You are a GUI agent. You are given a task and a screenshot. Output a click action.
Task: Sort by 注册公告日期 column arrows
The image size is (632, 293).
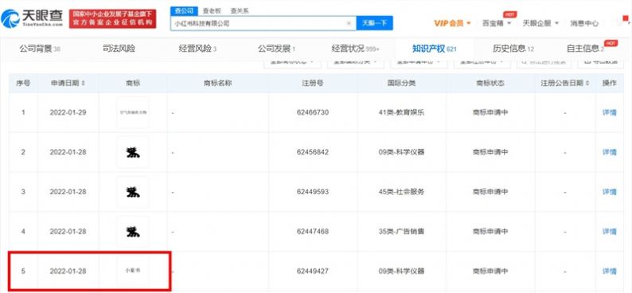[587, 83]
